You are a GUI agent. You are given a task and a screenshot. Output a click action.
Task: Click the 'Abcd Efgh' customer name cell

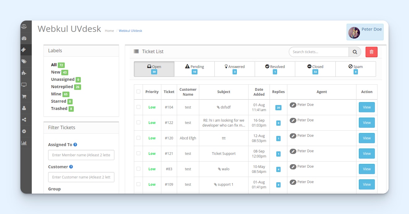(x=188, y=138)
